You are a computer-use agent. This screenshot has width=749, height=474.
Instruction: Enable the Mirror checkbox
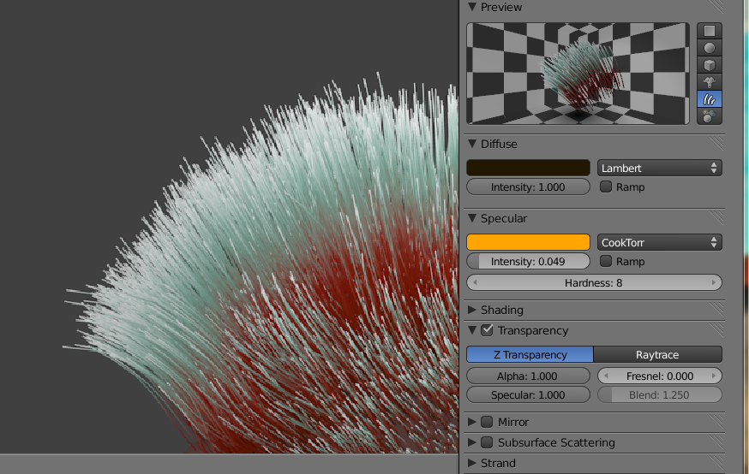487,422
